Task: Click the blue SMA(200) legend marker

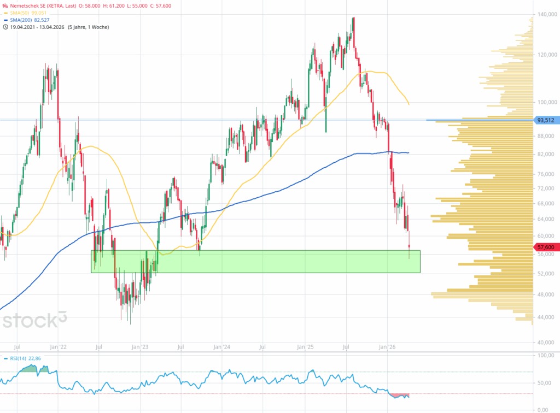Action: point(5,20)
